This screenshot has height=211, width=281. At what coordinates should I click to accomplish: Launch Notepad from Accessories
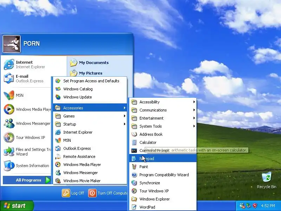click(163, 159)
